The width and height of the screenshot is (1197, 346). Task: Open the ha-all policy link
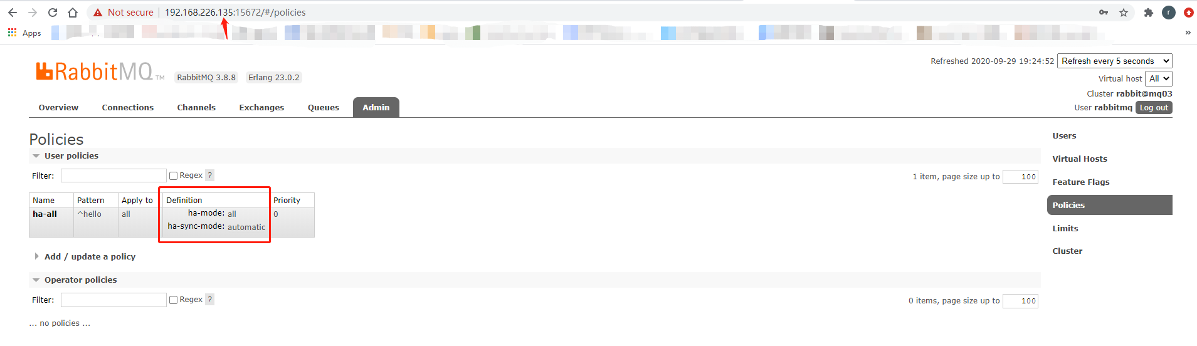tap(45, 214)
